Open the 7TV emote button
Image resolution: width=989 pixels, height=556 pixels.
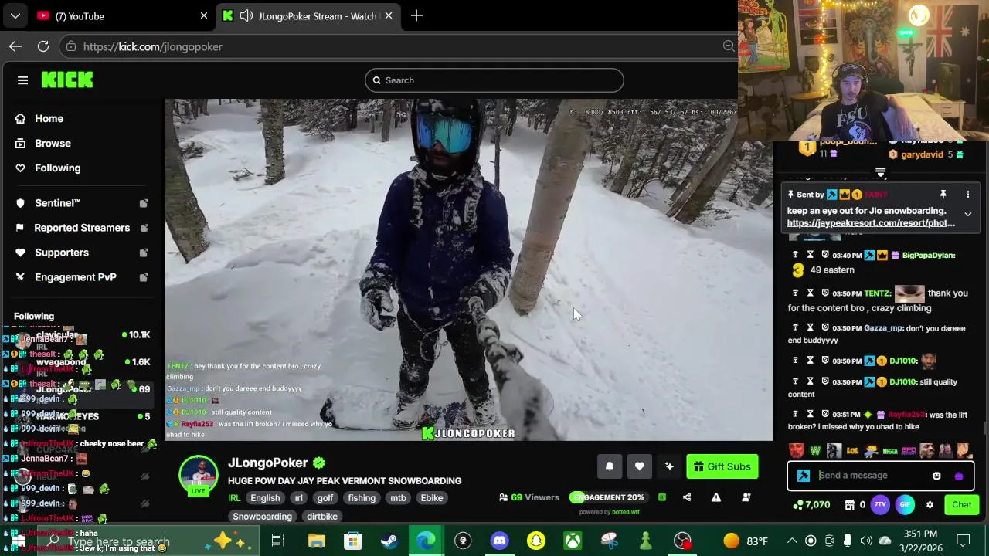[881, 505]
